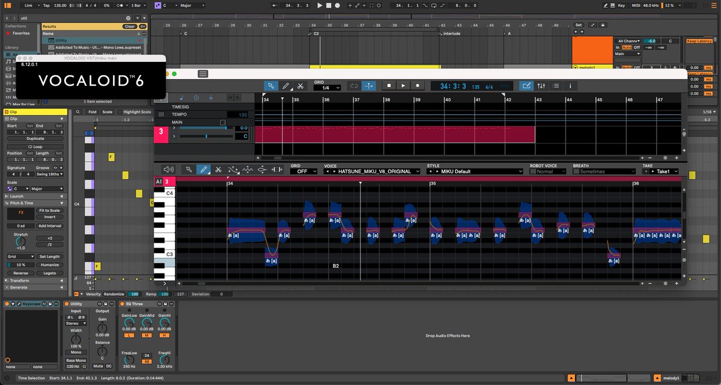This screenshot has height=385, width=721.
Task: Switch to the Fold tab in MIDI editor
Action: [92, 112]
